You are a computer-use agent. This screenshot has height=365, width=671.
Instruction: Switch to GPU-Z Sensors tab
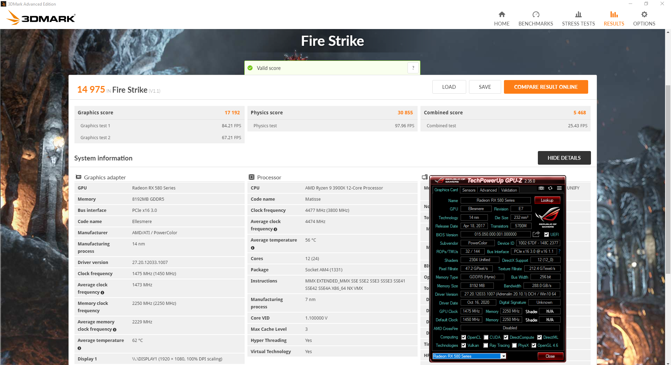(x=469, y=190)
